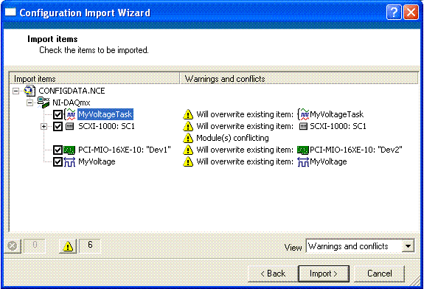Click warning icon for MyVoltage overwrite
This screenshot has height=289, width=424.
(188, 161)
